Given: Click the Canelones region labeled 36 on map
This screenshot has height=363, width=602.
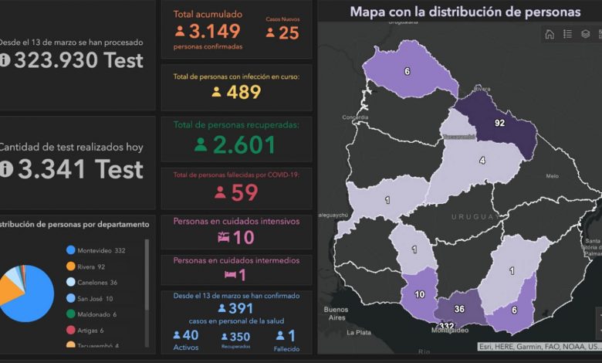Looking at the screenshot, I should [x=460, y=309].
